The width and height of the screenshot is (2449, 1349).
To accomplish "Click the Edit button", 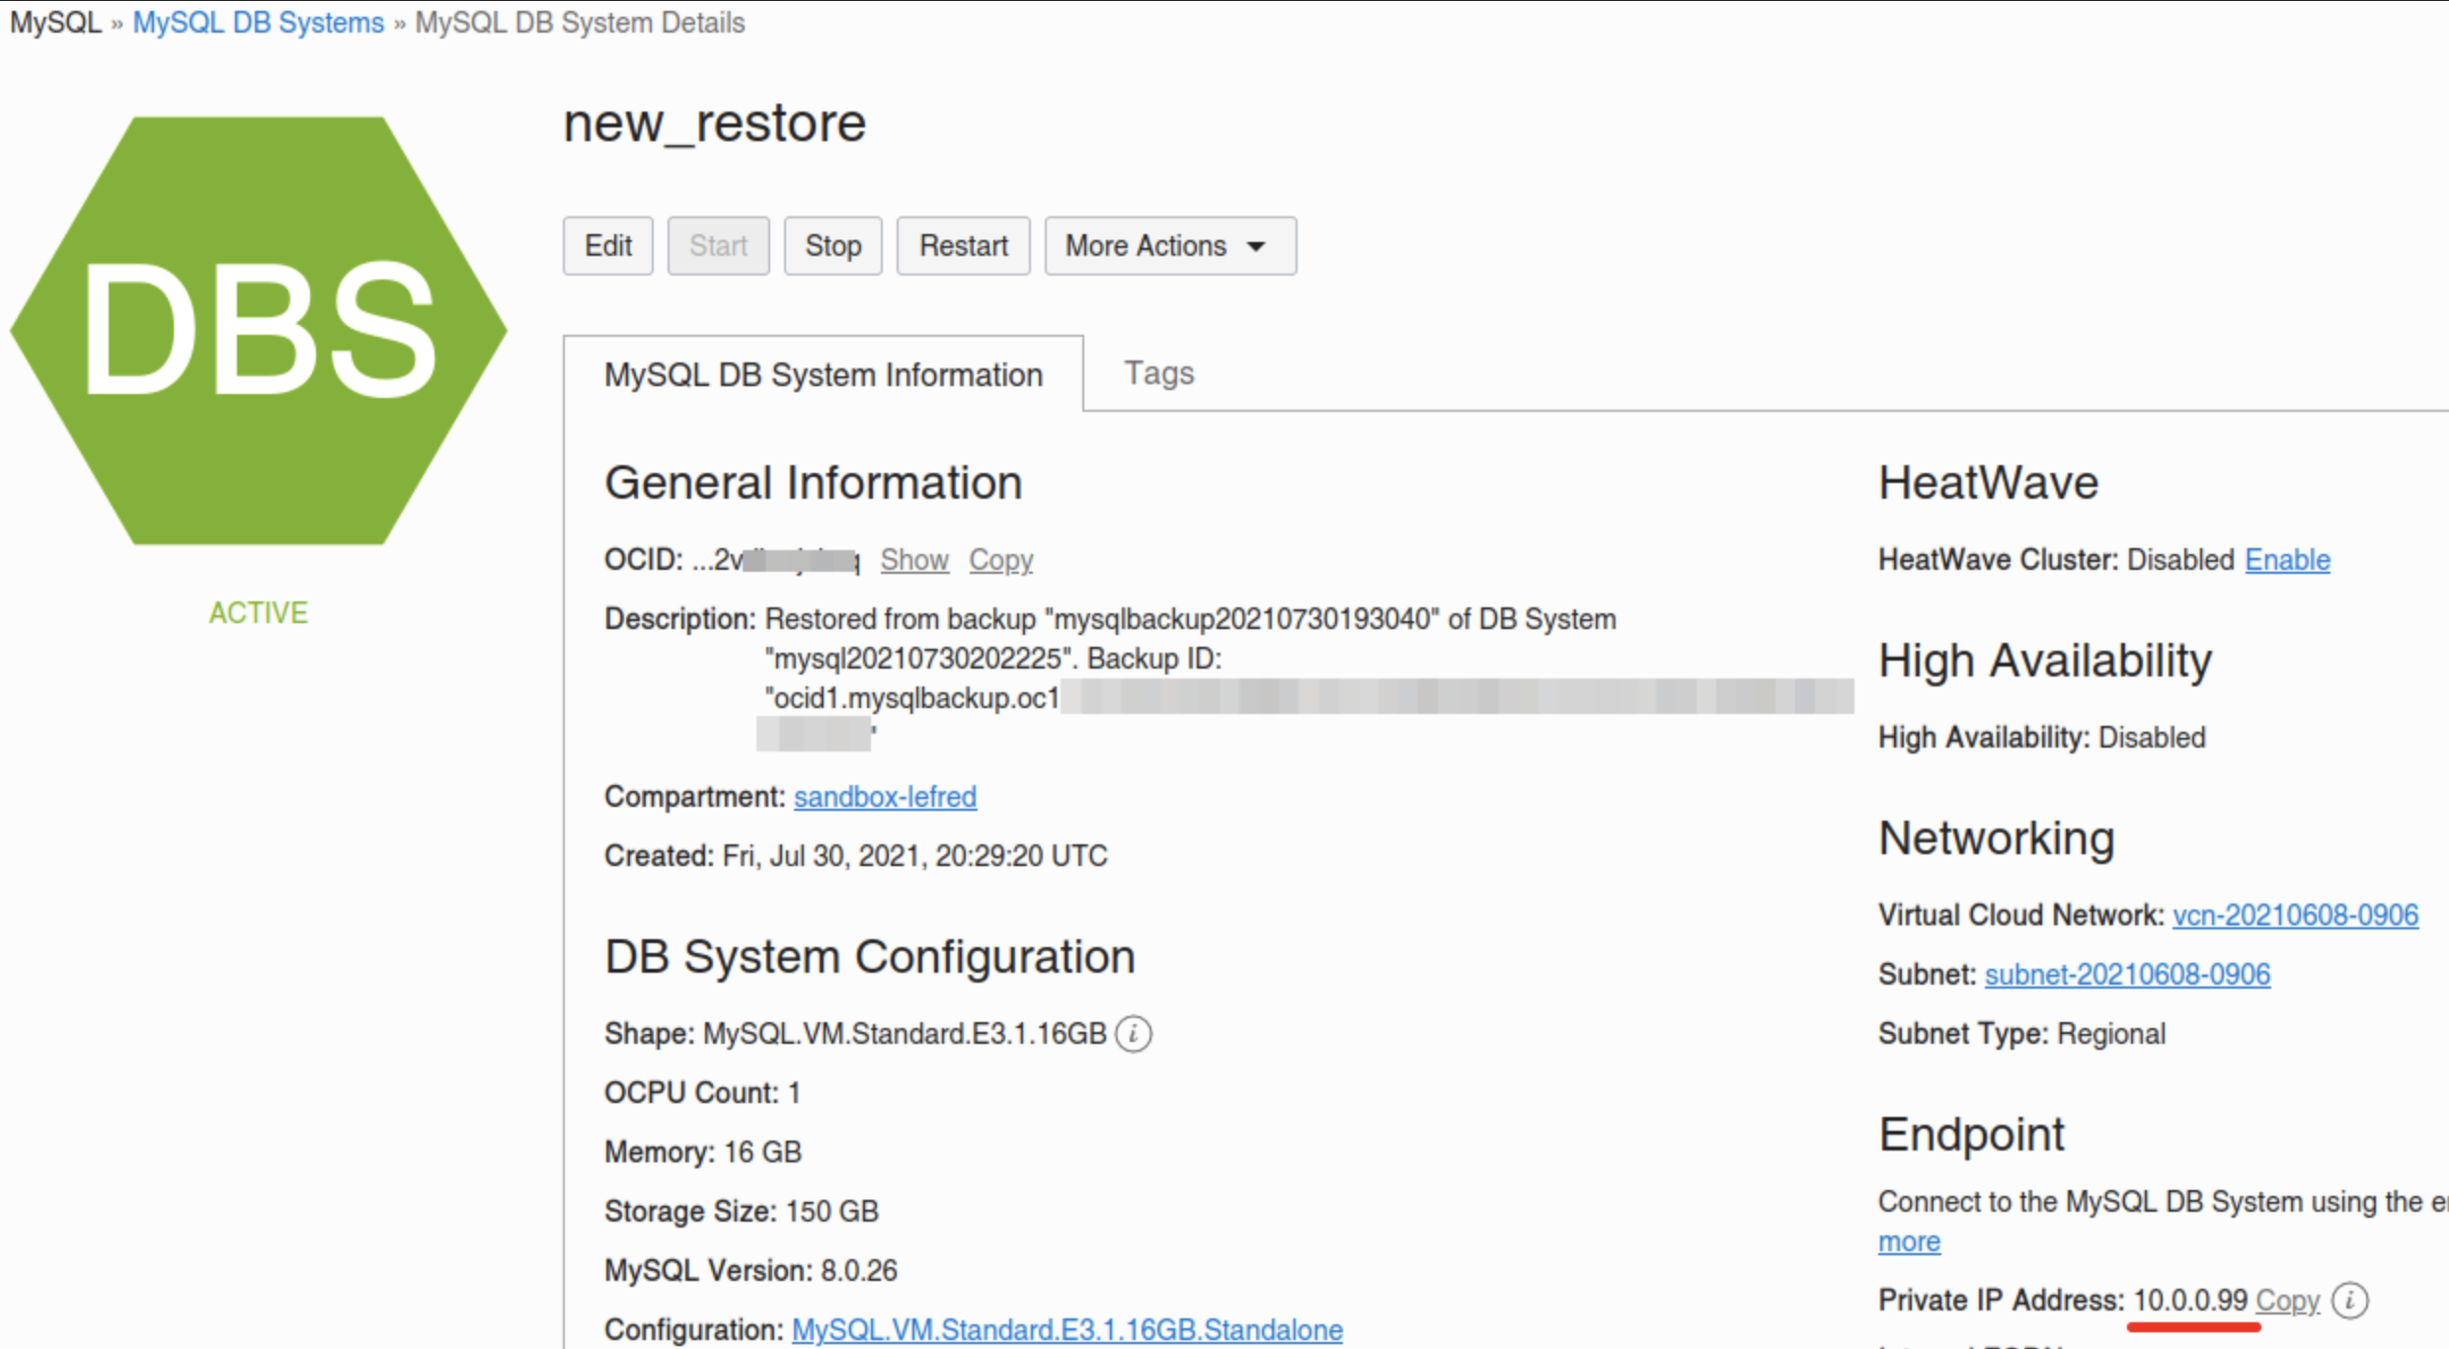I will click(x=607, y=246).
